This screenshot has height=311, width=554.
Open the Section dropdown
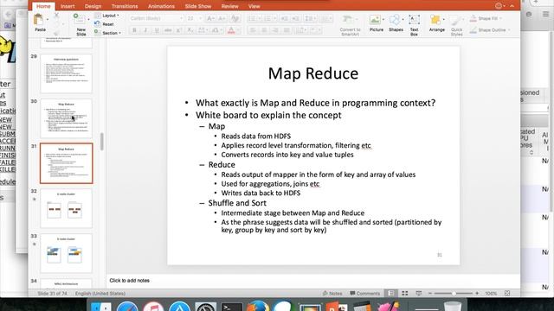tap(107, 33)
